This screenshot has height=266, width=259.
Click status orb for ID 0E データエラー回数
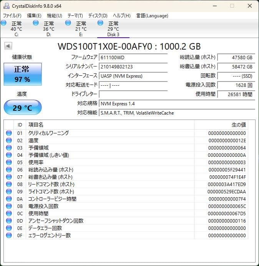[x=9, y=228]
